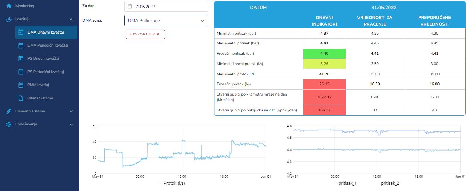Click the PS Periodični izveštaj calendar icon
Viewport: 467px width, 191px height.
(21, 72)
